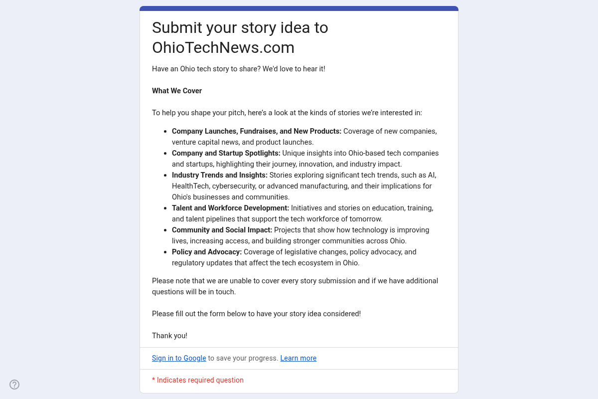Click the "Thank you!" text
Image resolution: width=598 pixels, height=399 pixels.
pyautogui.click(x=169, y=336)
